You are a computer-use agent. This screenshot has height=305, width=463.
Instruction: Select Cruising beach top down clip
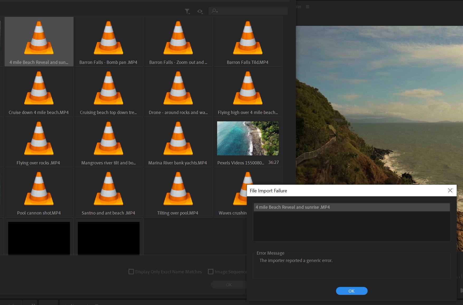108,92
